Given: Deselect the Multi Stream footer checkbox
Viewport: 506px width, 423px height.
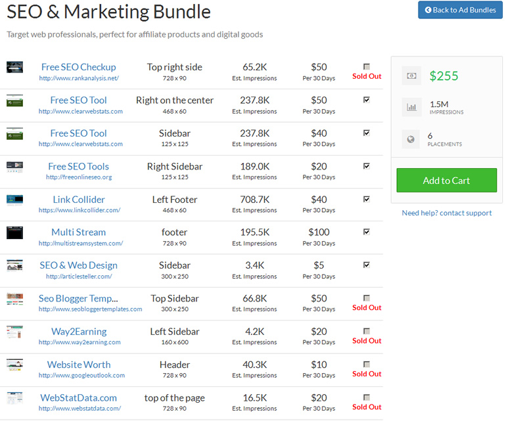Looking at the screenshot, I should click(367, 232).
